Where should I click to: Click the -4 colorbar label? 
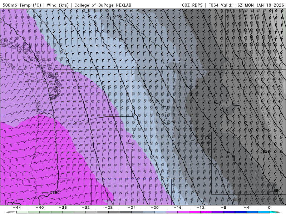point(246,208)
